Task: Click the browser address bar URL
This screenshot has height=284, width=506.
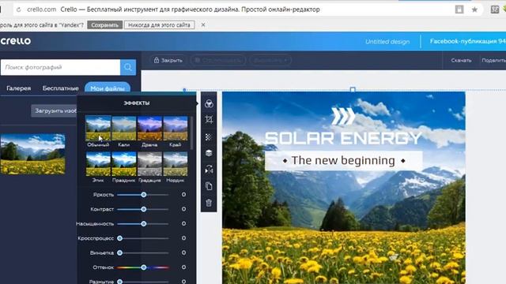Action: pos(42,9)
